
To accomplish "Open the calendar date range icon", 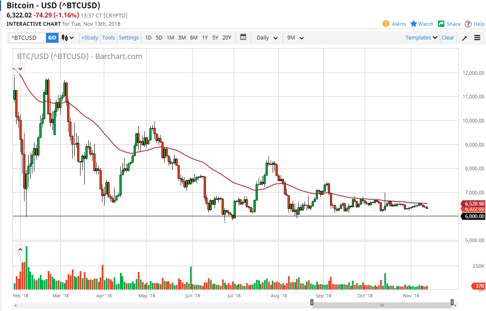I will coord(243,37).
